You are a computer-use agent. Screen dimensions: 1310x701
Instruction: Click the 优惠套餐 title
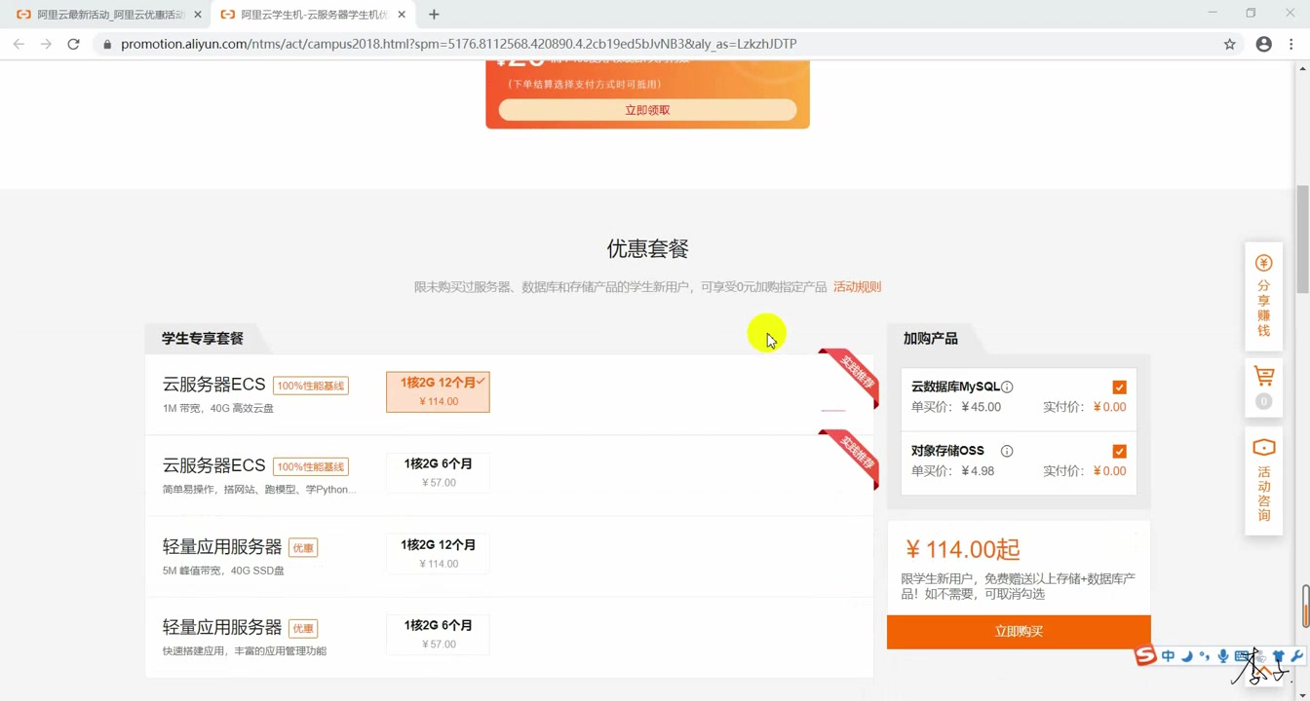coord(648,249)
